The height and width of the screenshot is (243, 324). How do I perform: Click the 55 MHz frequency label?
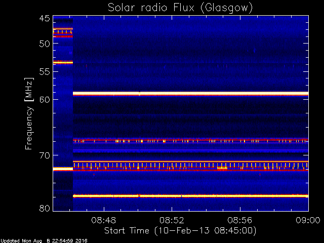pos(45,72)
